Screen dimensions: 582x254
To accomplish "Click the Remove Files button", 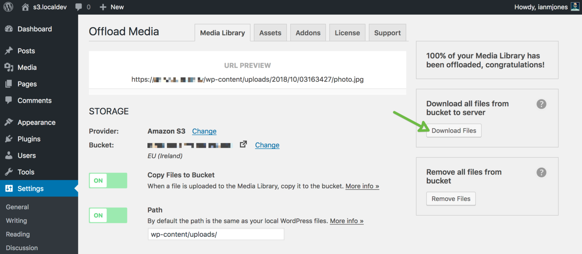I will (x=451, y=199).
